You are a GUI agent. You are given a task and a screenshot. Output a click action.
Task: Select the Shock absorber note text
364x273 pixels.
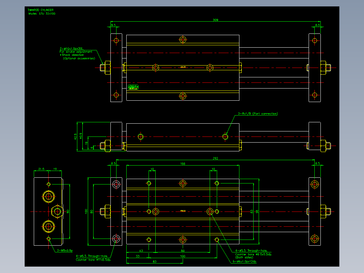(73, 55)
